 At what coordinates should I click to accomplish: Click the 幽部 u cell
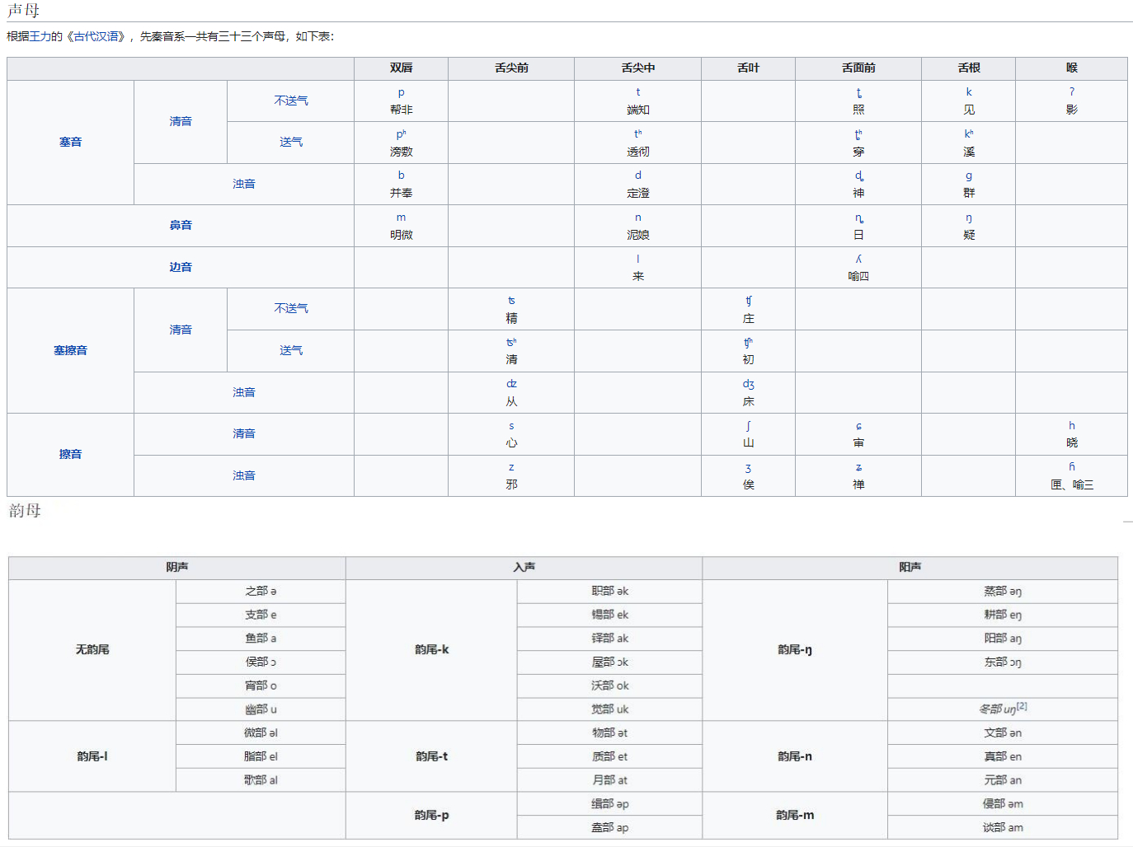[261, 709]
